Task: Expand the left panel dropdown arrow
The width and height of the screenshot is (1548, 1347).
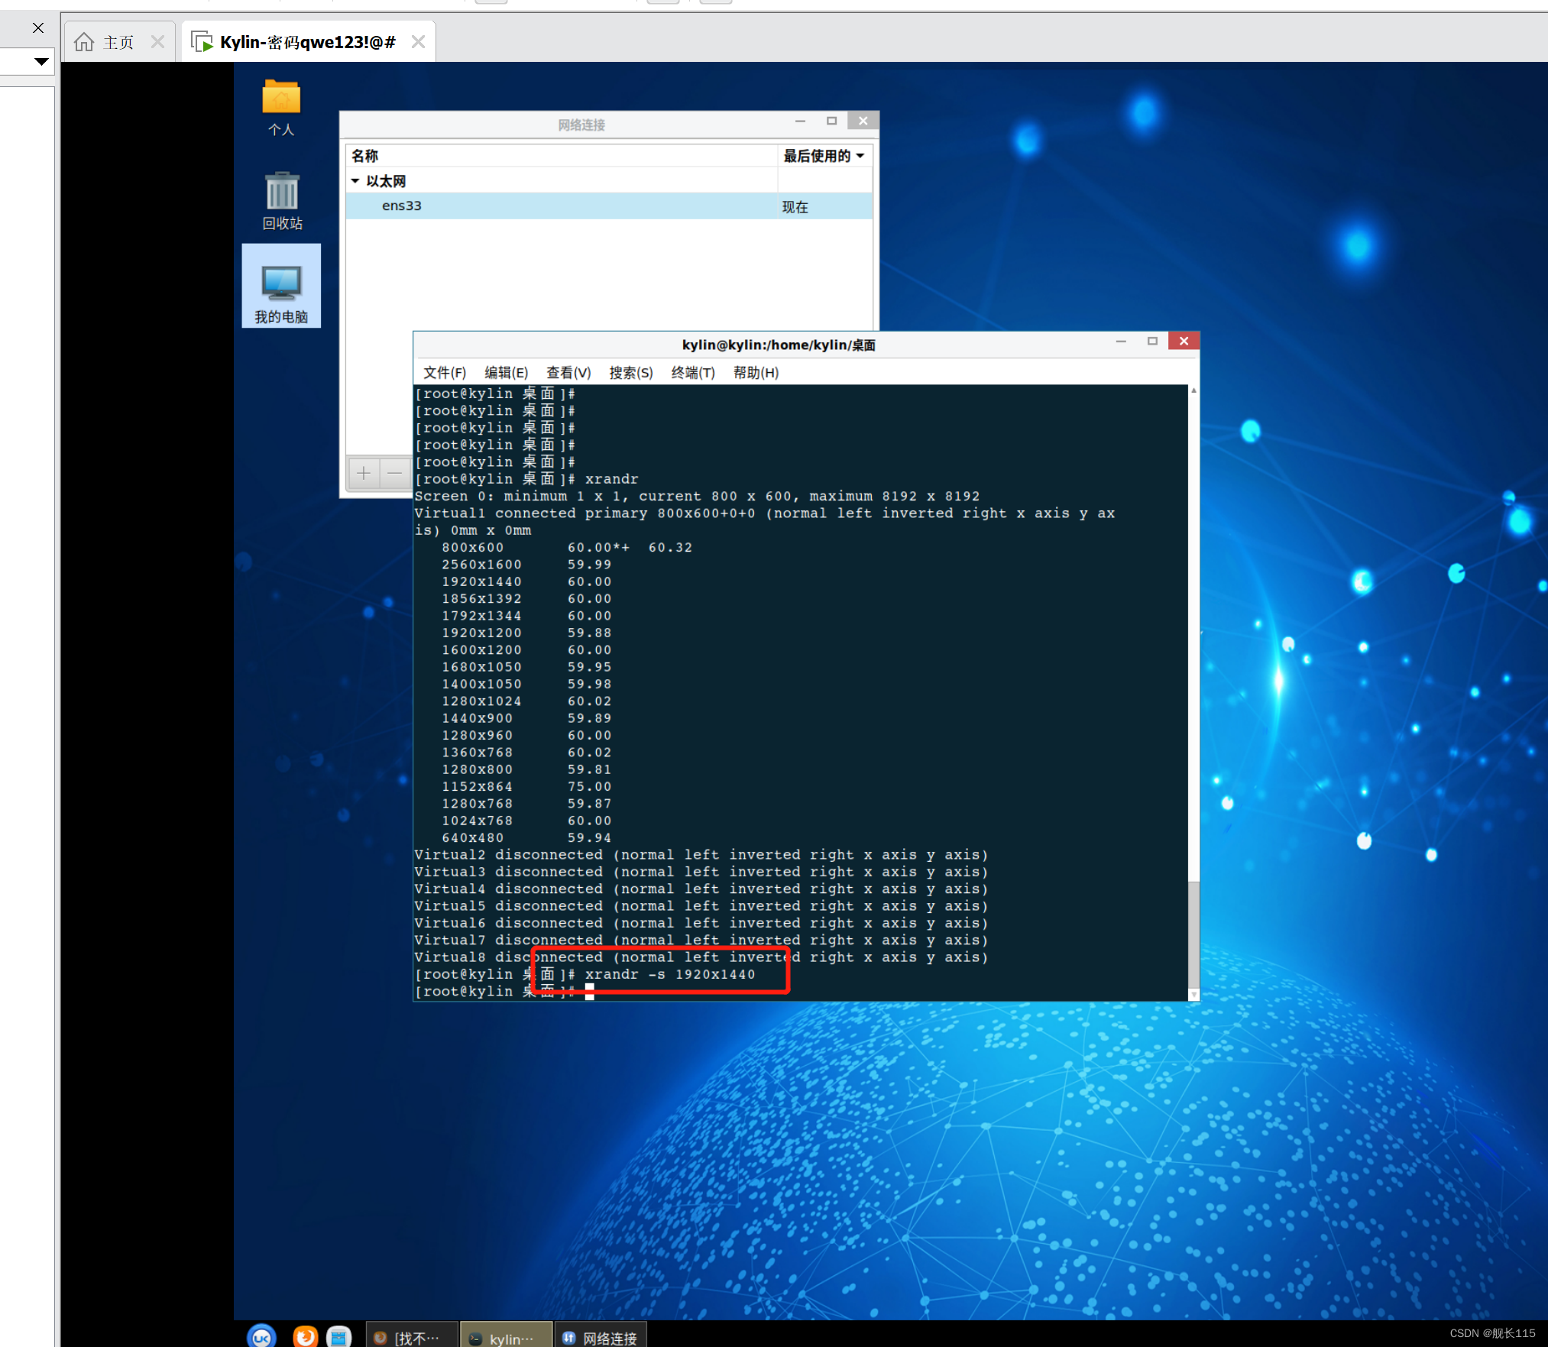Action: click(x=41, y=61)
